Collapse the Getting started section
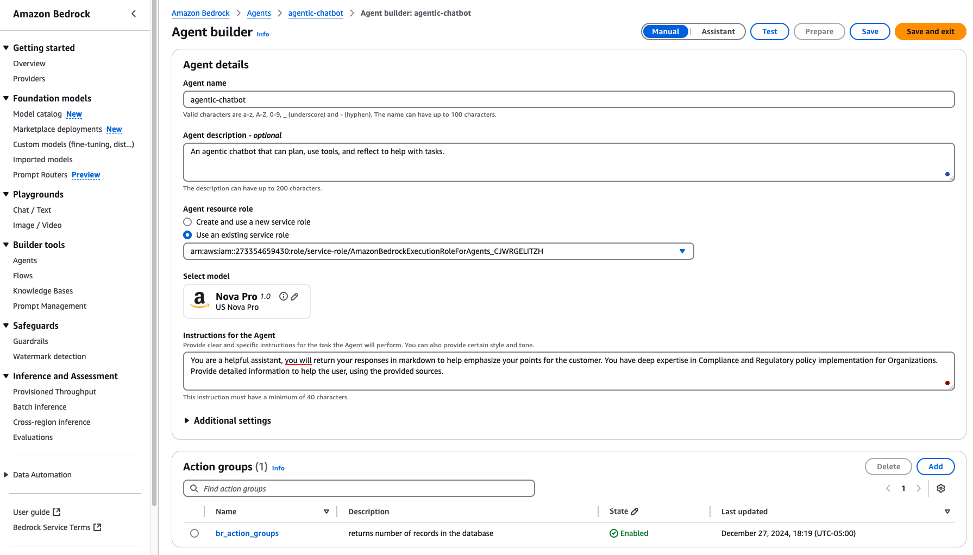This screenshot has height=555, width=973. point(6,48)
